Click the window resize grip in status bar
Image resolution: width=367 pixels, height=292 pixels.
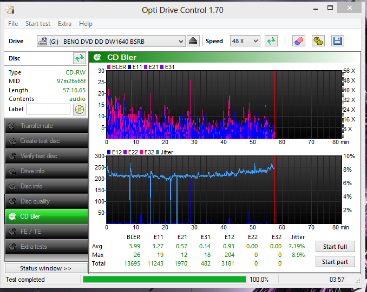coord(358,281)
